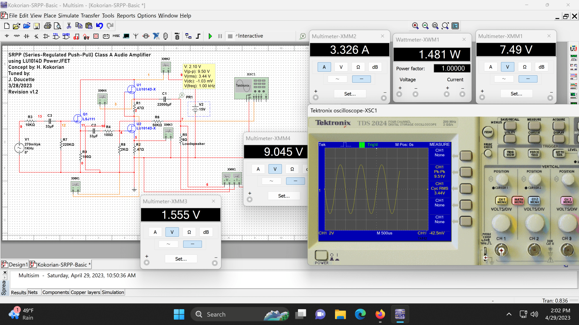Select dB mode on Multimeter-XMM2
Viewport: 579px width, 325px height.
coord(375,67)
